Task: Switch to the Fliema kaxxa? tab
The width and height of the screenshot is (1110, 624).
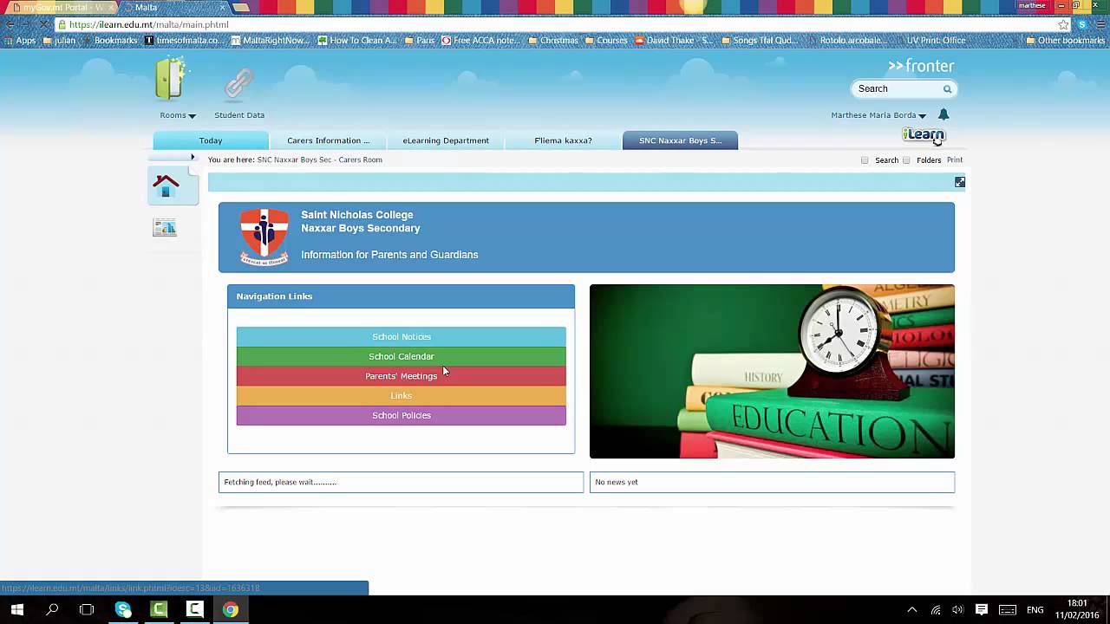Action: [563, 140]
